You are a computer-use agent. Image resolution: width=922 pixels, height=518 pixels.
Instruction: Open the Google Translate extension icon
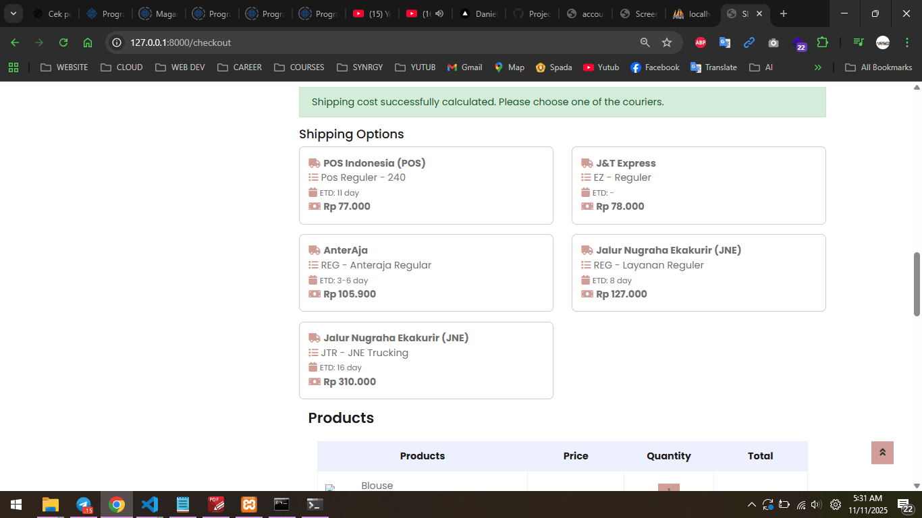[724, 42]
